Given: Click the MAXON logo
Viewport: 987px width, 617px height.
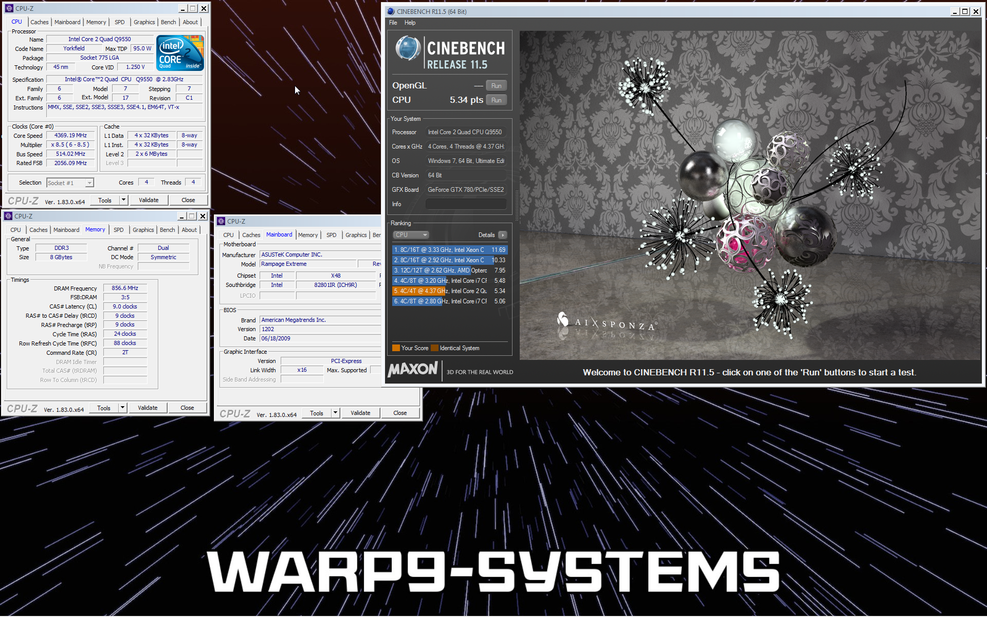Looking at the screenshot, I should pos(413,370).
